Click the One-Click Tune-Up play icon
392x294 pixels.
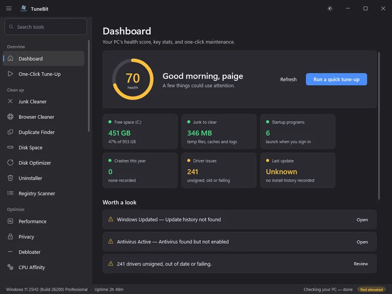(x=10, y=74)
